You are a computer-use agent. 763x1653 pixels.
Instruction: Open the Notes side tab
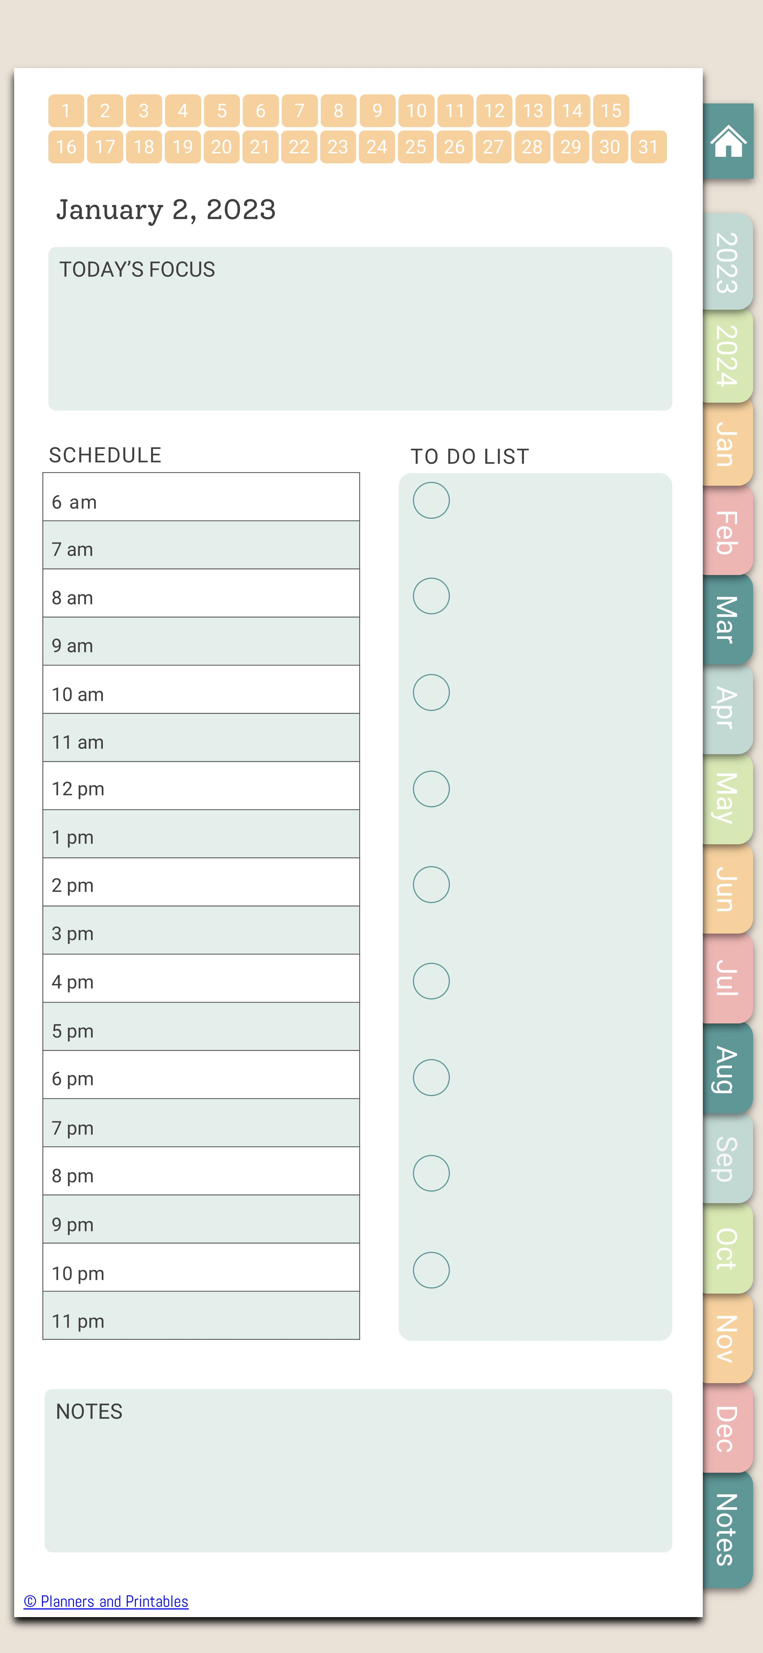click(728, 1530)
